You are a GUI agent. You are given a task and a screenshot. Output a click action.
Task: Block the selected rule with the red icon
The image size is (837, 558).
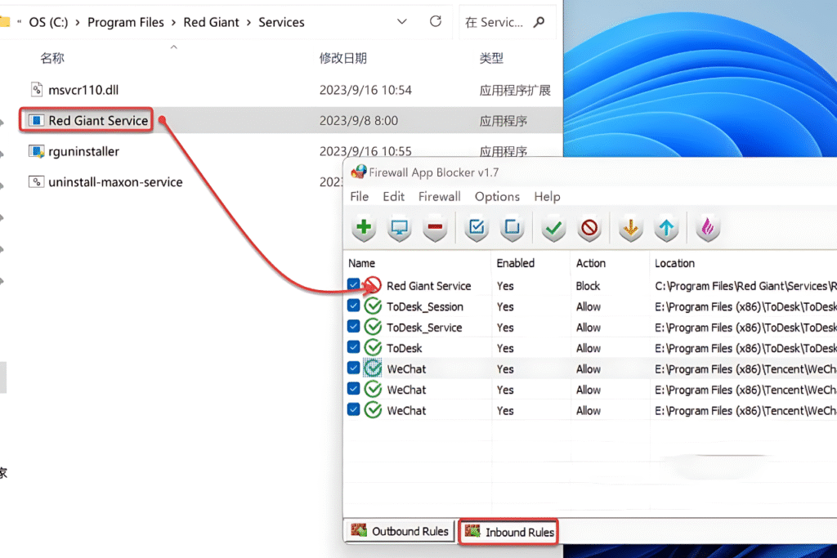click(x=589, y=228)
